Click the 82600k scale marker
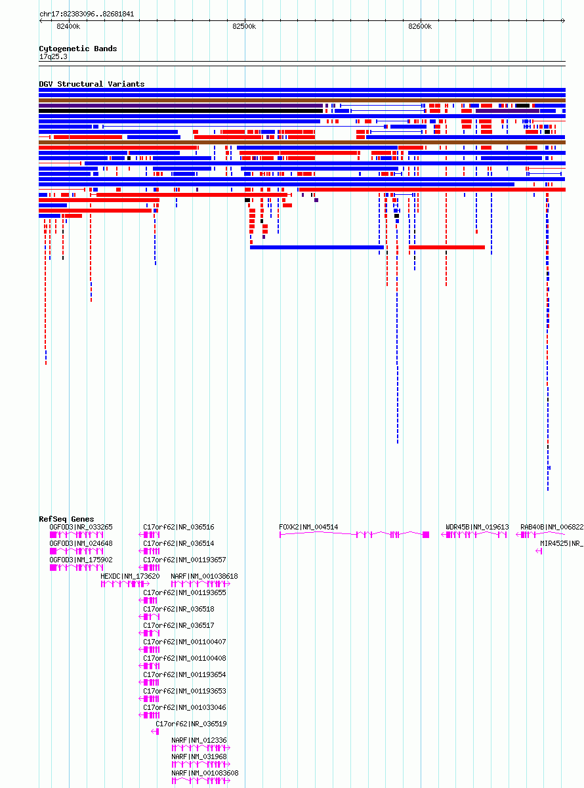Image resolution: width=584 pixels, height=788 pixels. (420, 27)
